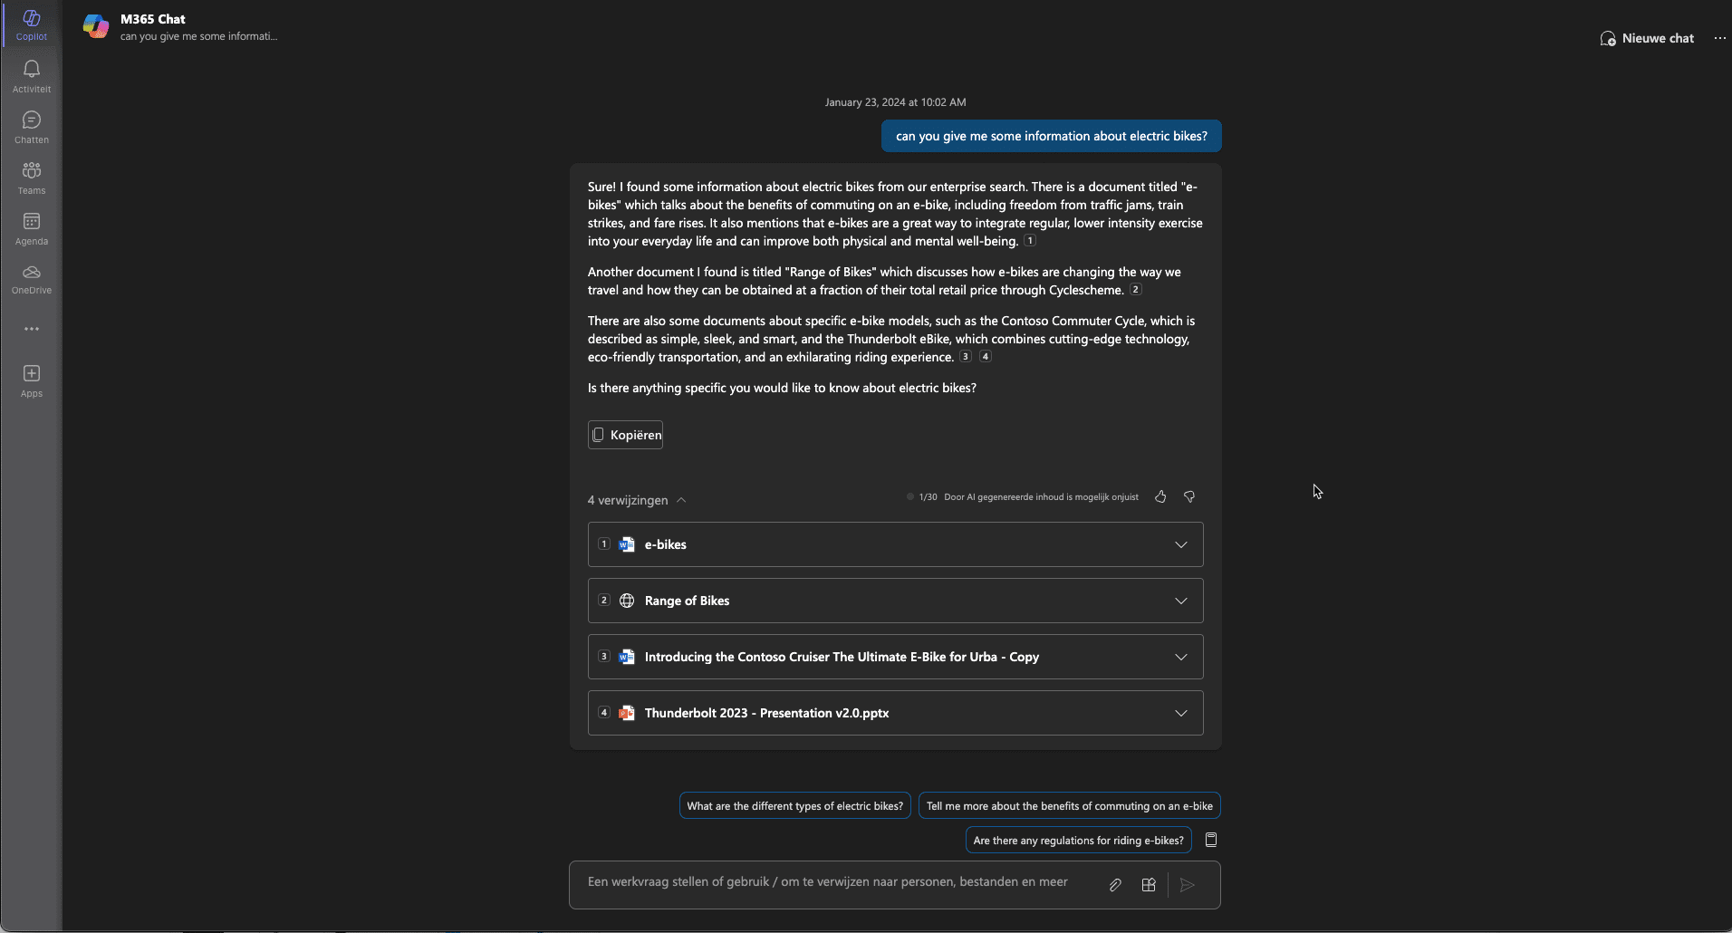
Task: Open the Agenda panel
Action: pyautogui.click(x=31, y=226)
